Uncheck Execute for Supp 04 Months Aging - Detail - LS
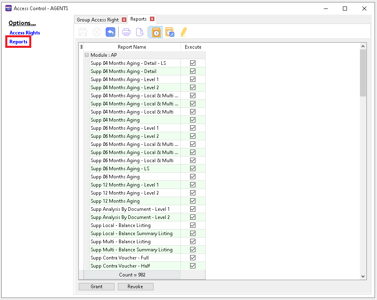 tap(193, 63)
